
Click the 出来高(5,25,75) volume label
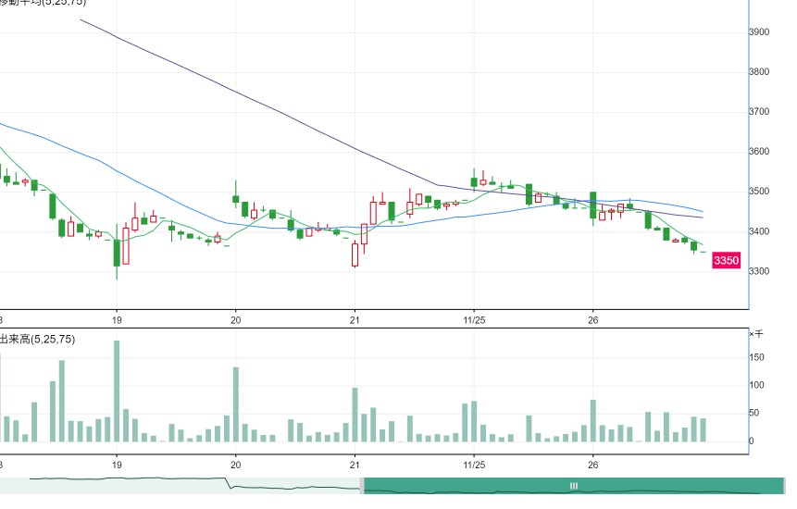37,339
